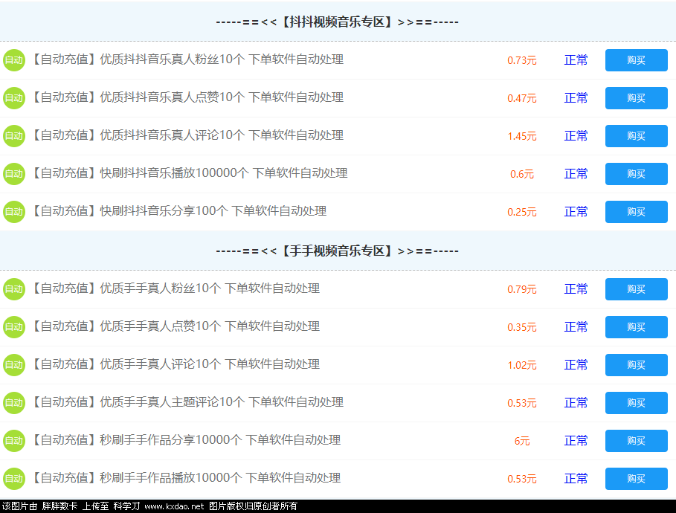This screenshot has height=513, width=676.
Task: Click 购买 for 秒刷手手作品分享10000个
Action: click(x=637, y=441)
